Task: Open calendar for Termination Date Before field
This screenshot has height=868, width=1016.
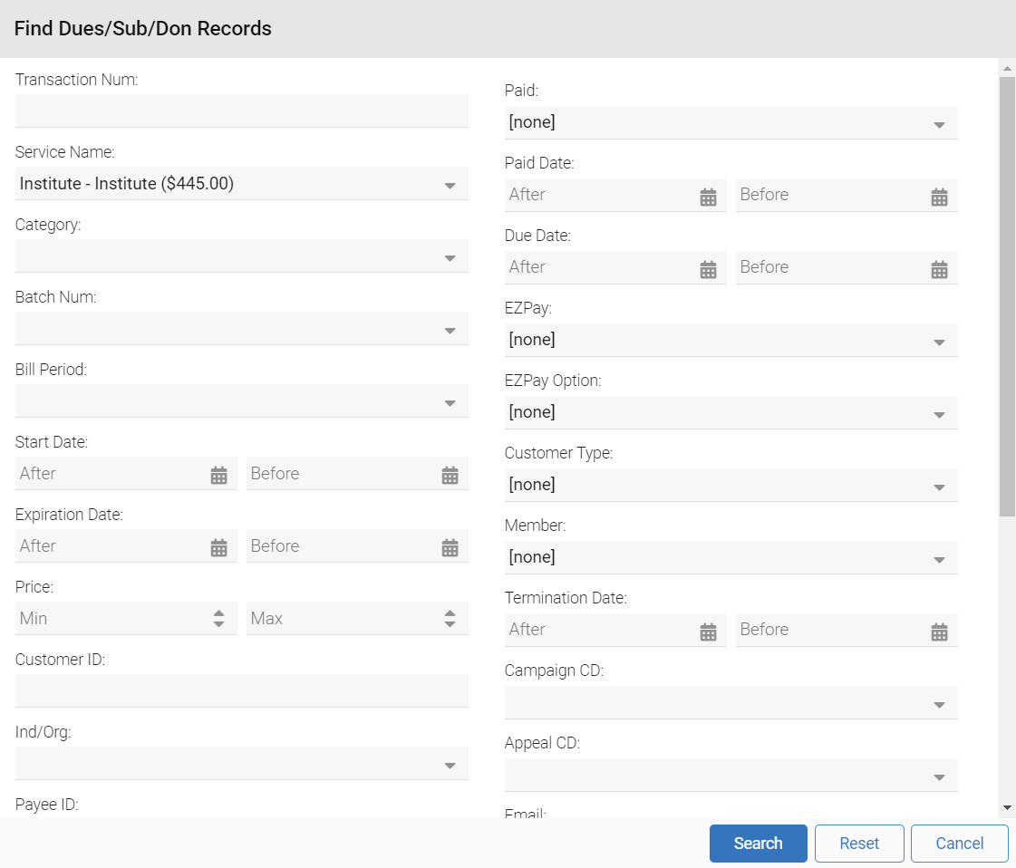Action: tap(940, 631)
